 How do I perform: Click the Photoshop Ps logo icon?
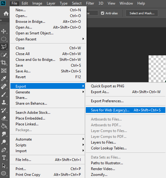pos(3,3)
